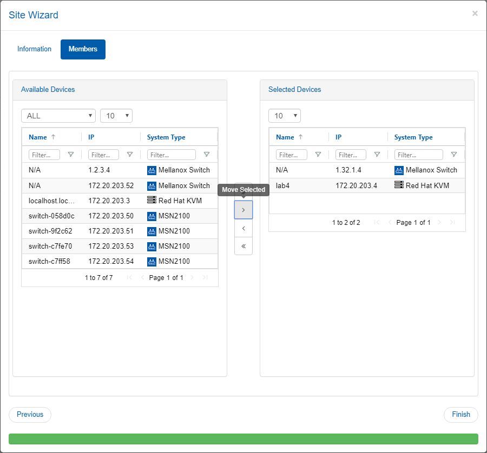Open Available Devices page size dropdown
The width and height of the screenshot is (487, 453).
[x=116, y=116]
